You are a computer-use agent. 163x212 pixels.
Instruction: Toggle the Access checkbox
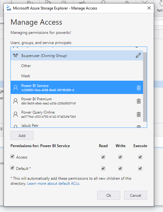click(12, 157)
